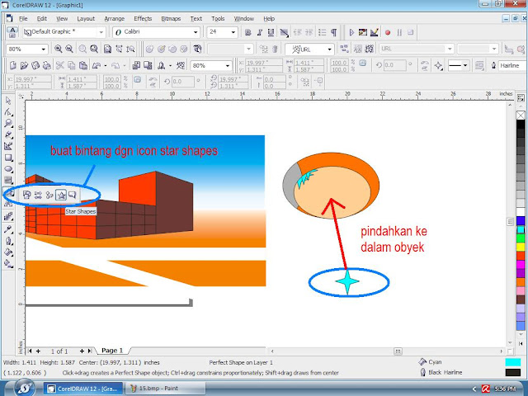Open the Arrange menu

pos(114,18)
